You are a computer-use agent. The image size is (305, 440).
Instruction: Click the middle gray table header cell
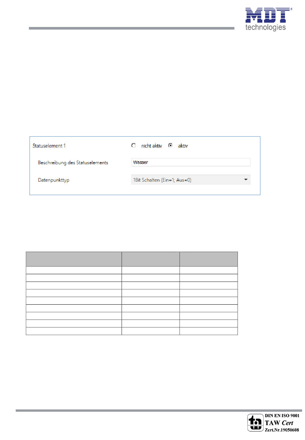150,259
